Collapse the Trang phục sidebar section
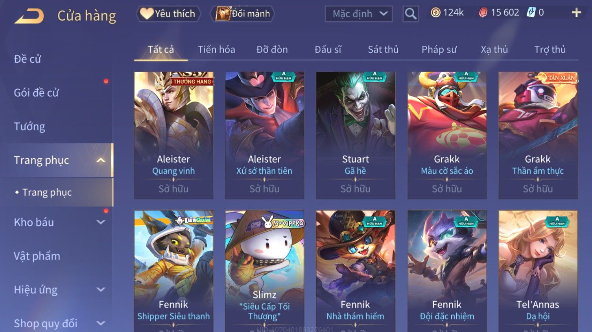The width and height of the screenshot is (592, 332). 101,160
